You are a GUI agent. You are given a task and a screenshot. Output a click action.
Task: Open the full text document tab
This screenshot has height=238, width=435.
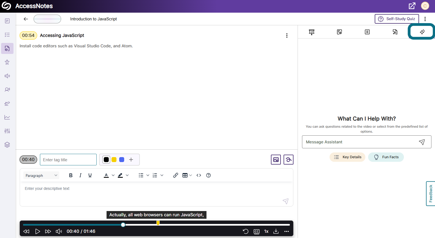pos(367,32)
